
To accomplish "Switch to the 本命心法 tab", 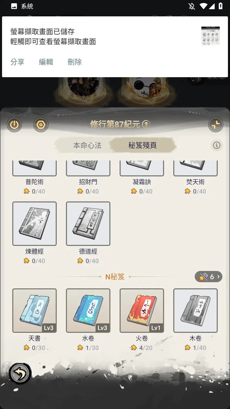I will [87, 145].
